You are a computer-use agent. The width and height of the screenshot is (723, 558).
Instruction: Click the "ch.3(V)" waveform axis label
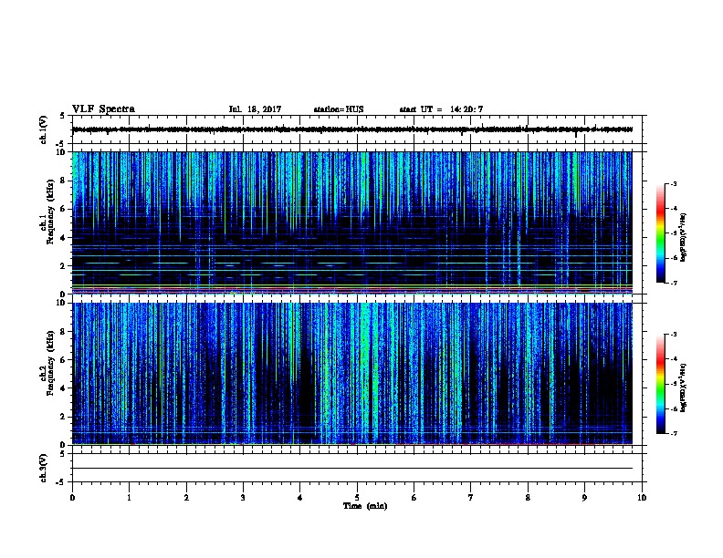coord(44,468)
